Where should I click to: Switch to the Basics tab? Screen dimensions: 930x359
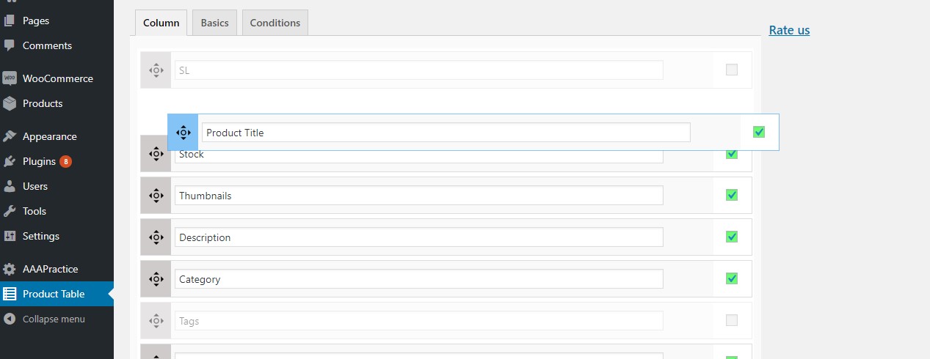click(214, 23)
